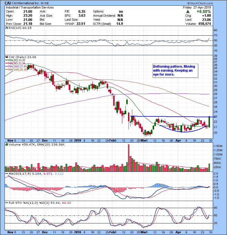Image resolution: width=227 pixels, height=235 pixels.
Task: Click the Bottoming pattern annotation box
Action: coord(175,70)
